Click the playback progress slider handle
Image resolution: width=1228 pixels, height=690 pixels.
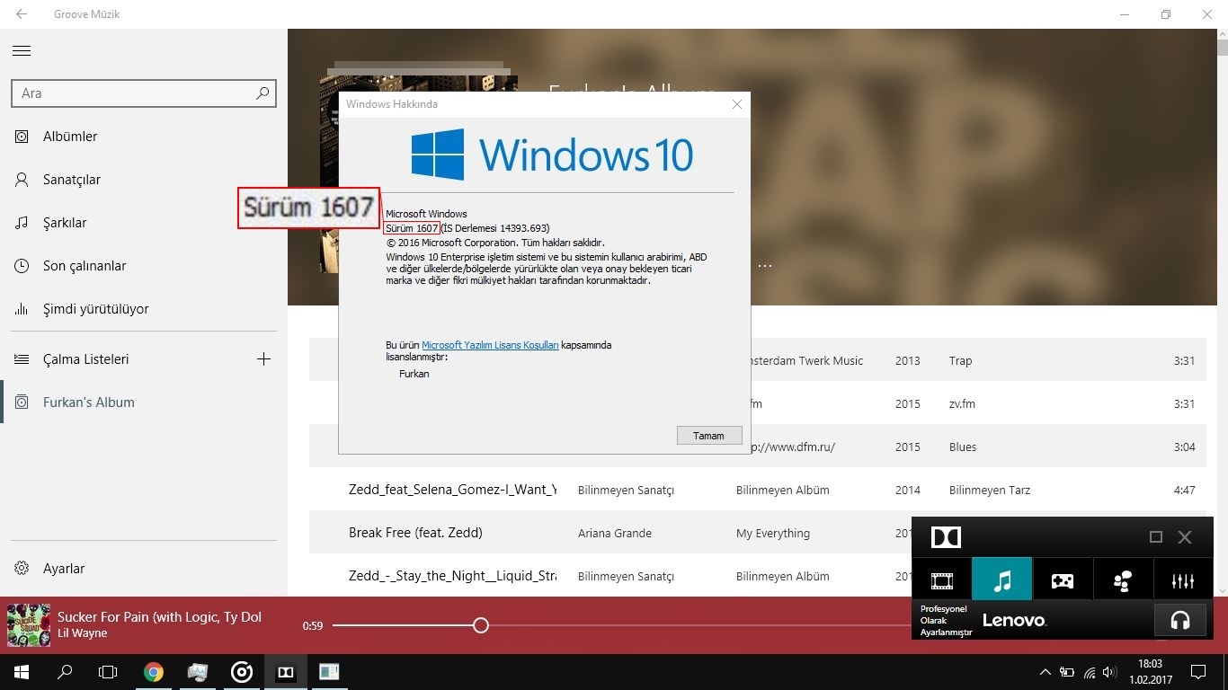coord(481,625)
